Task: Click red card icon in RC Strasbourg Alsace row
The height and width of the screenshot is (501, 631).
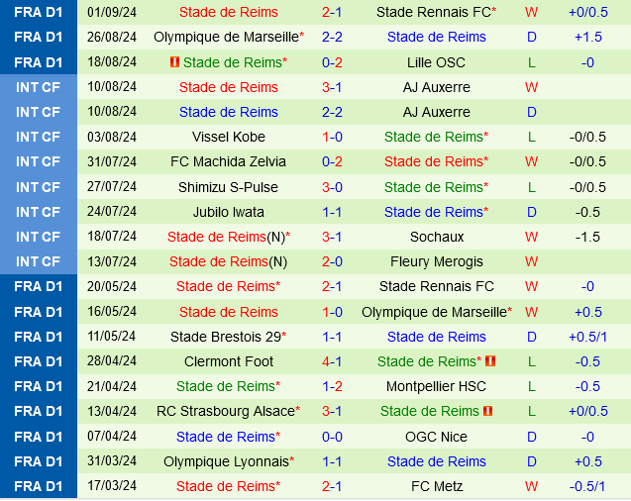Action: pos(488,411)
